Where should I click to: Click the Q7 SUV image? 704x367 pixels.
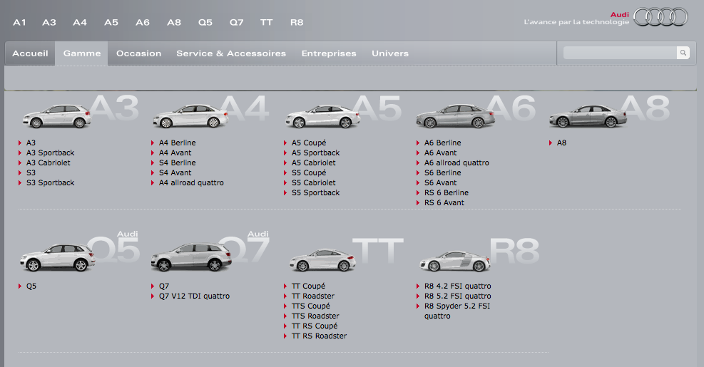(191, 257)
